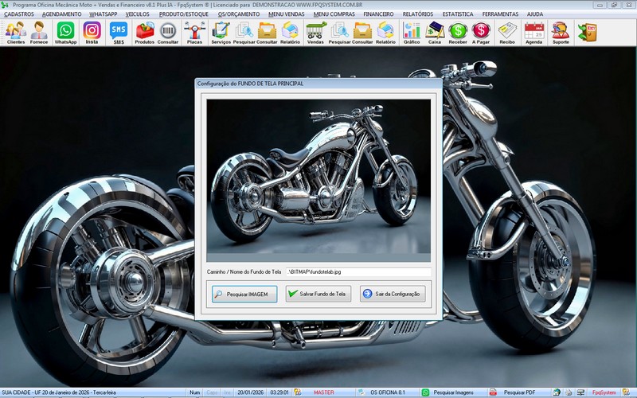Click the printer icon in status bar
637x398 pixels.
coord(568,392)
